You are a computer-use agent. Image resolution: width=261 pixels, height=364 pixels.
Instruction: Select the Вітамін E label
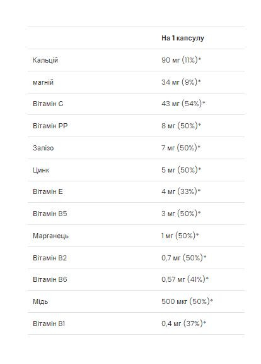tap(48, 191)
